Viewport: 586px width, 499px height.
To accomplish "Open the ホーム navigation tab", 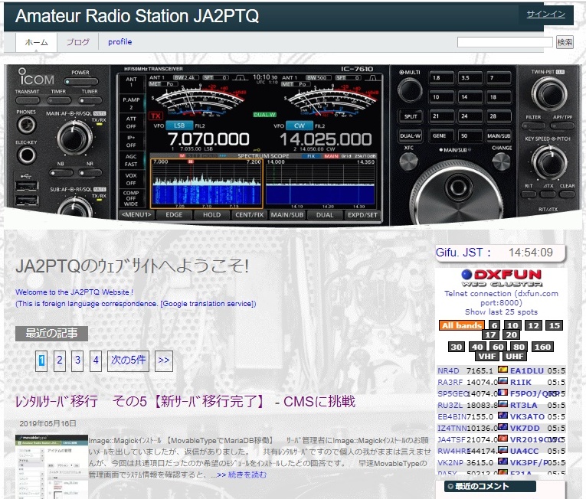I will pyautogui.click(x=36, y=42).
